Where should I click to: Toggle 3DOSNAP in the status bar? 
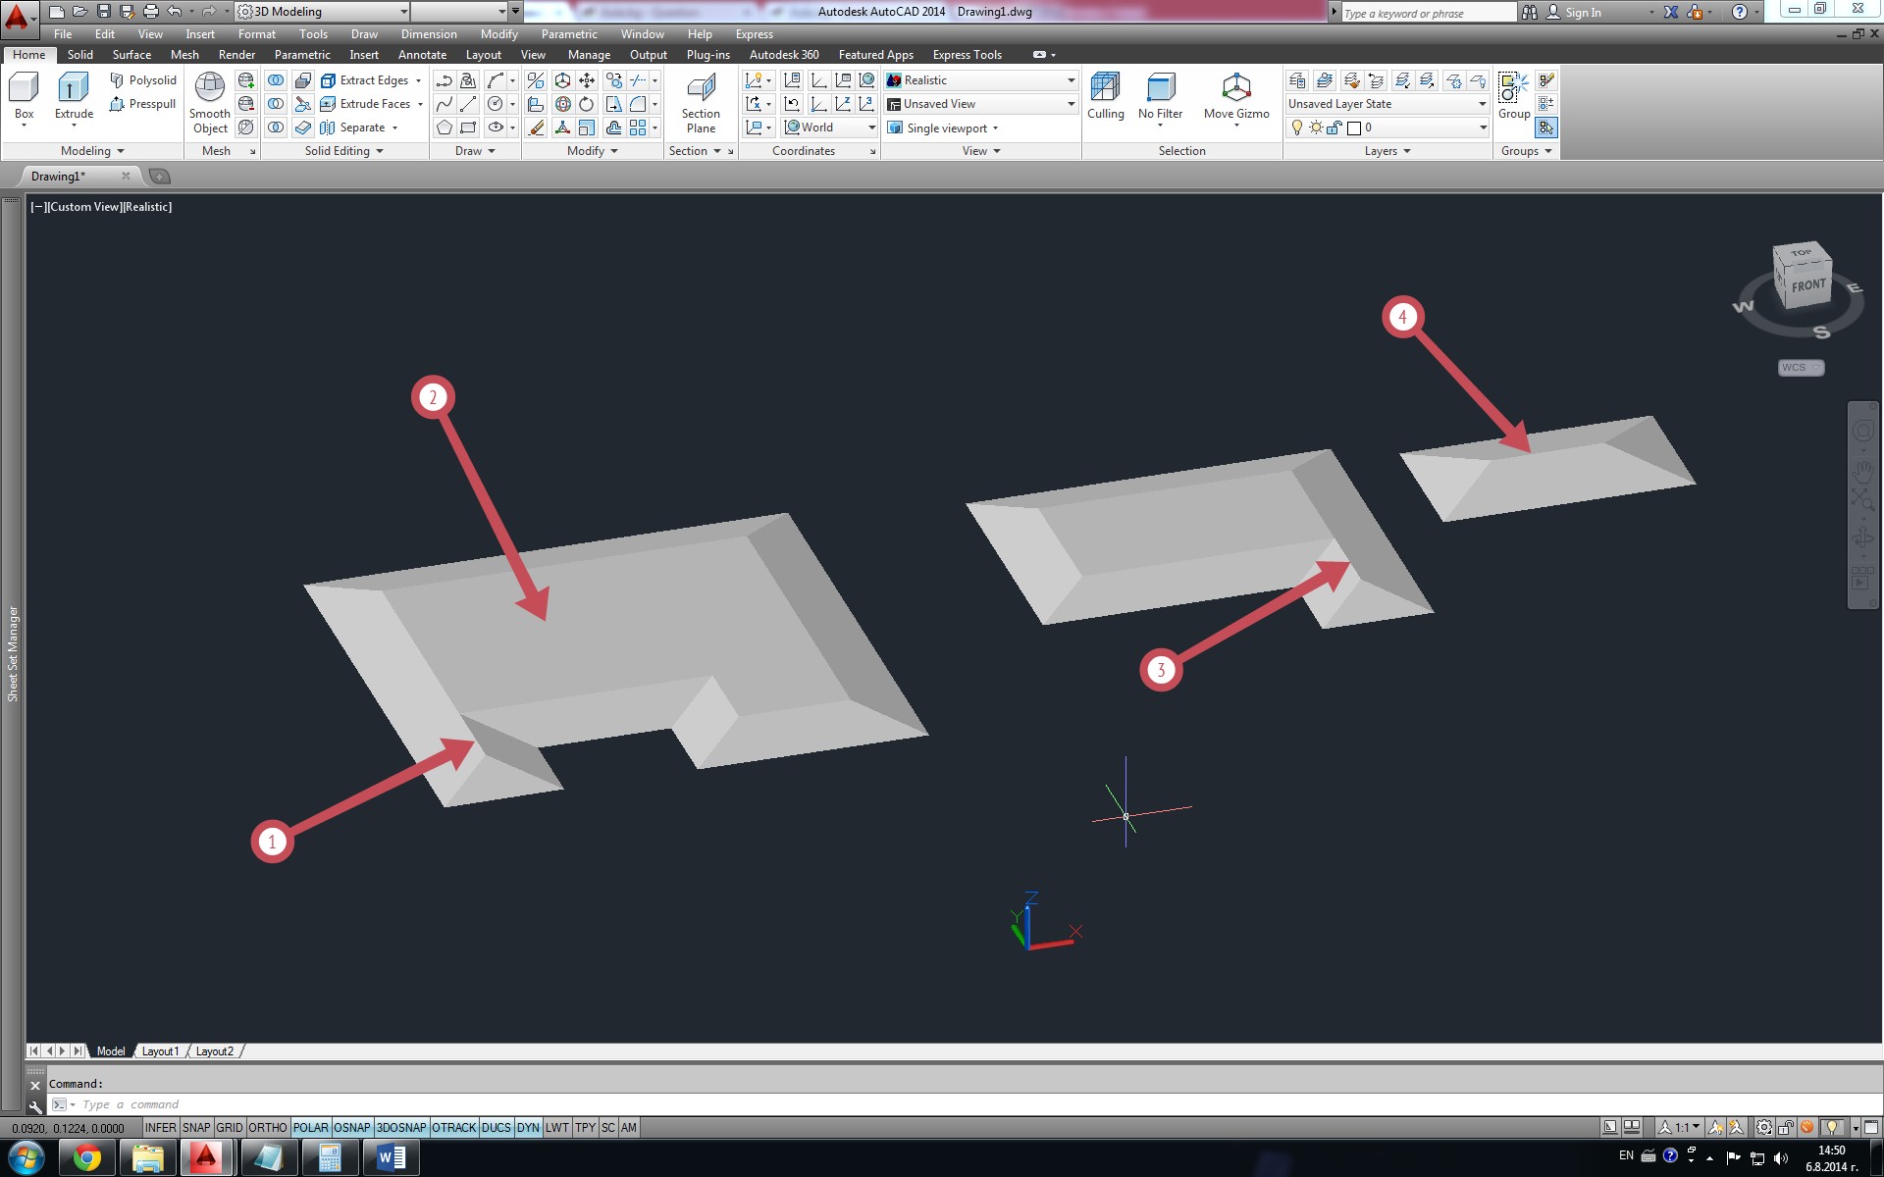[x=401, y=1128]
